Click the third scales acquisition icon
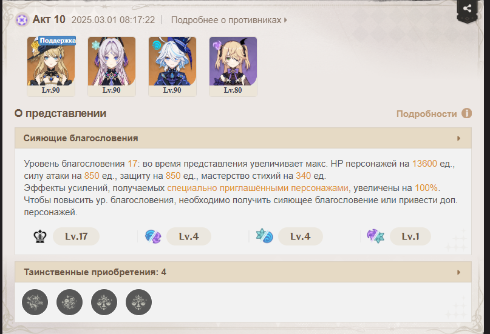 [104, 302]
